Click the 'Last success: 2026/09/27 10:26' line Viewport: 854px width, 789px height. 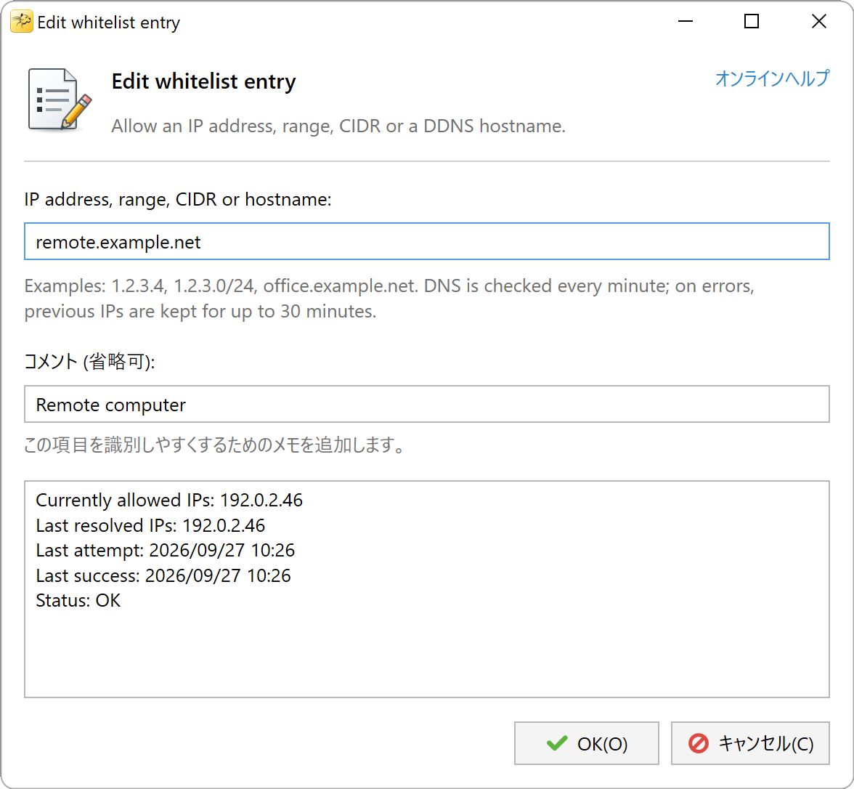(163, 575)
